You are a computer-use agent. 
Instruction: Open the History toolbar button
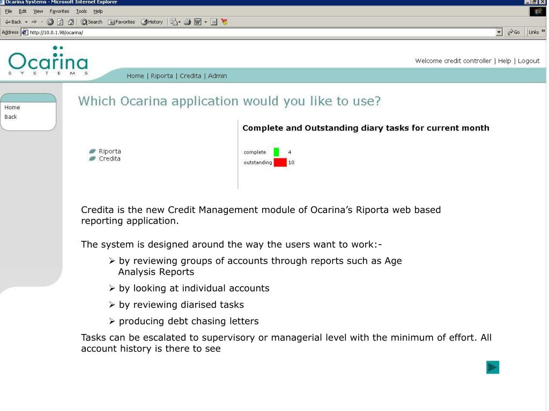tap(152, 22)
